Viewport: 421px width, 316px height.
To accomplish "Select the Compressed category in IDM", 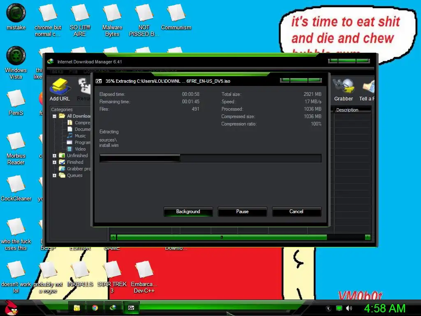I will tap(79, 123).
